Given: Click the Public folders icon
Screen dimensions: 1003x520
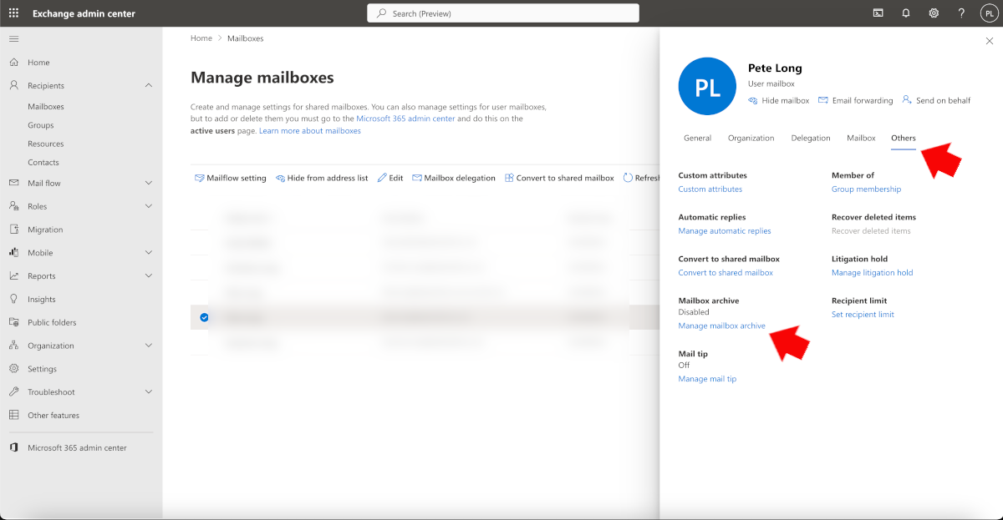Looking at the screenshot, I should [x=13, y=322].
